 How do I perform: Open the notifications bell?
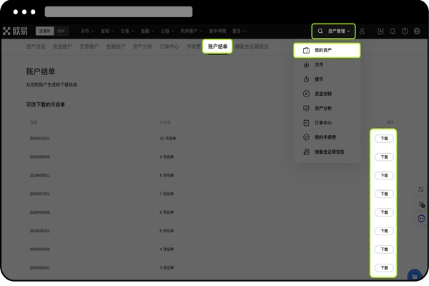point(393,31)
